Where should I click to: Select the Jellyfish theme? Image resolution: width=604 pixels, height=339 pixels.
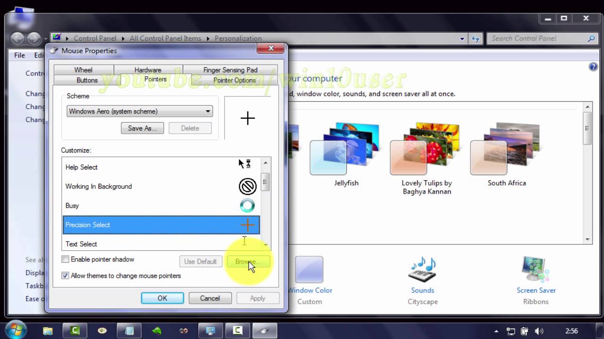(x=345, y=155)
